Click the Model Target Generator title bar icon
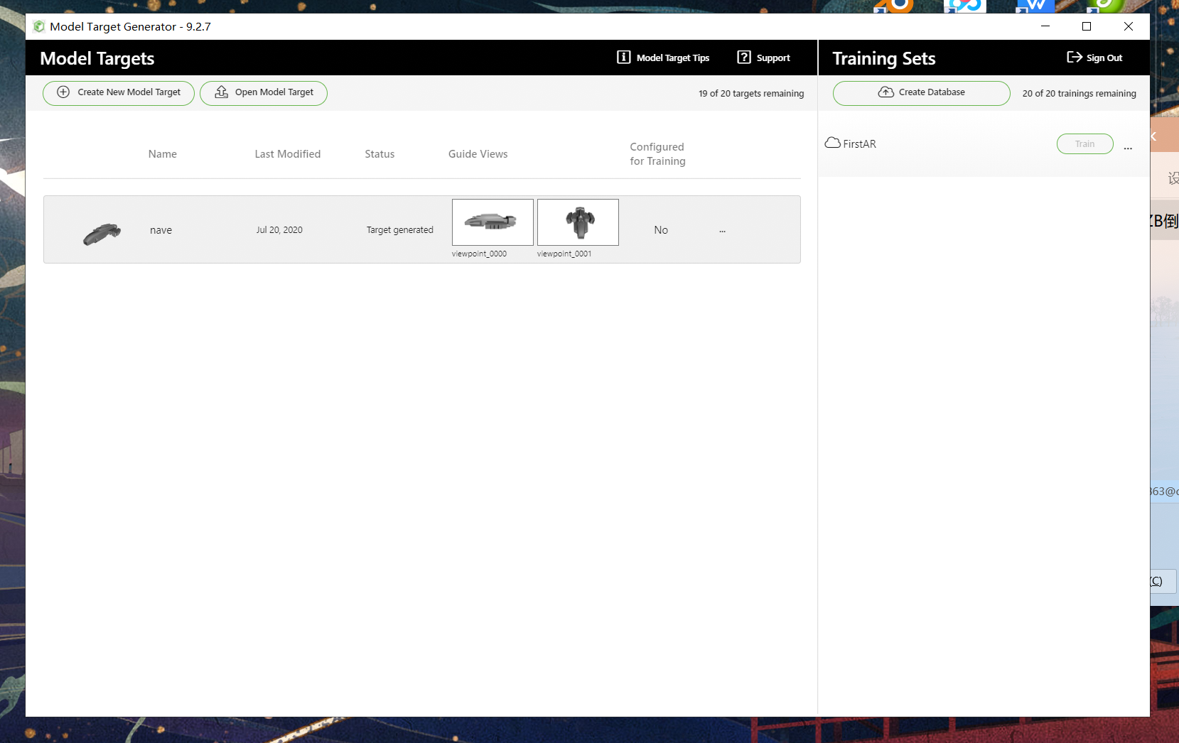The width and height of the screenshot is (1179, 743). (39, 26)
